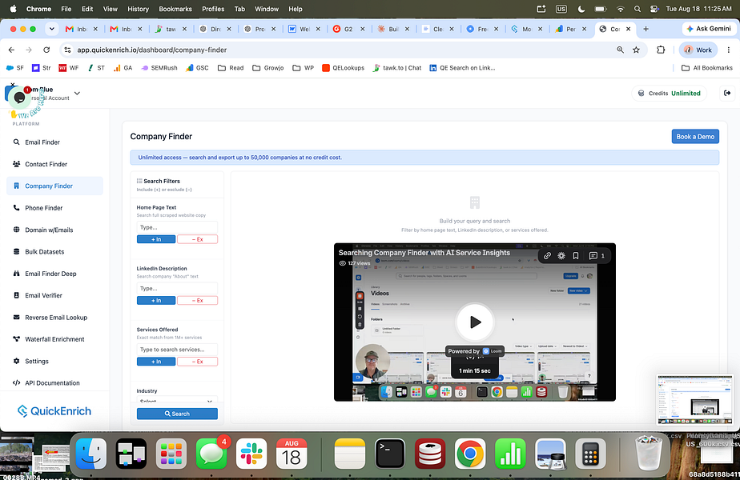Open Numbers app in Dock
The image size is (740, 480).
(510, 454)
